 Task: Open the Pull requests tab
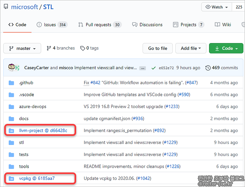pos(100,25)
